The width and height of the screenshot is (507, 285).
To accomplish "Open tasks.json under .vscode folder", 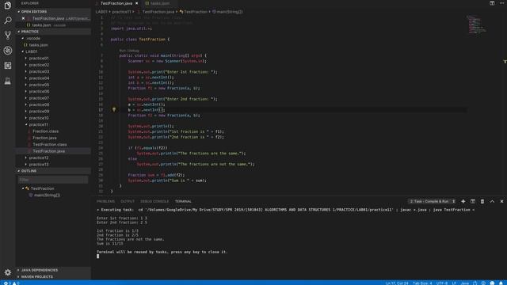I will pos(39,45).
